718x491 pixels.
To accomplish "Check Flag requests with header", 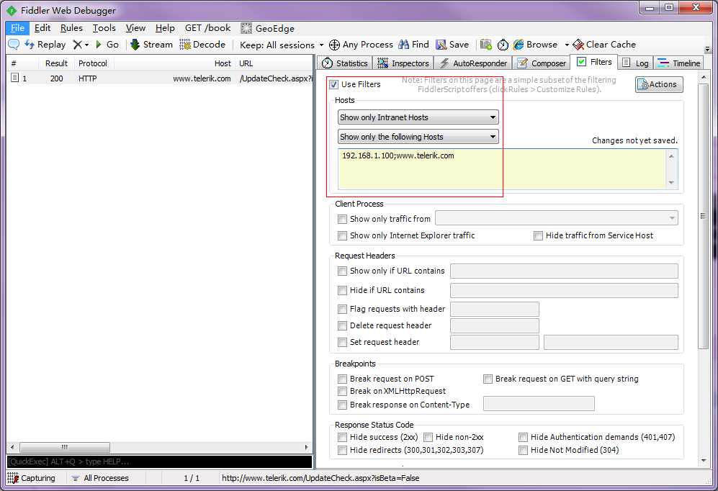I will coord(342,309).
